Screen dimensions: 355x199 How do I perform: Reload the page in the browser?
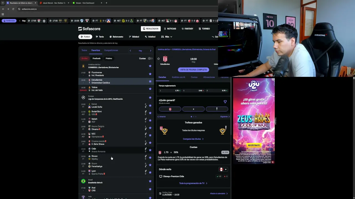[x=13, y=9]
